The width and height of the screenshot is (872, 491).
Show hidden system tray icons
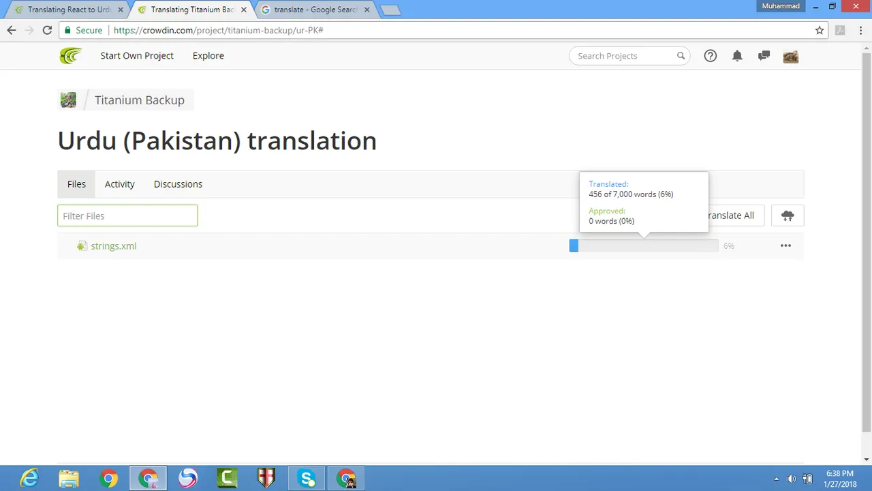[x=777, y=479]
